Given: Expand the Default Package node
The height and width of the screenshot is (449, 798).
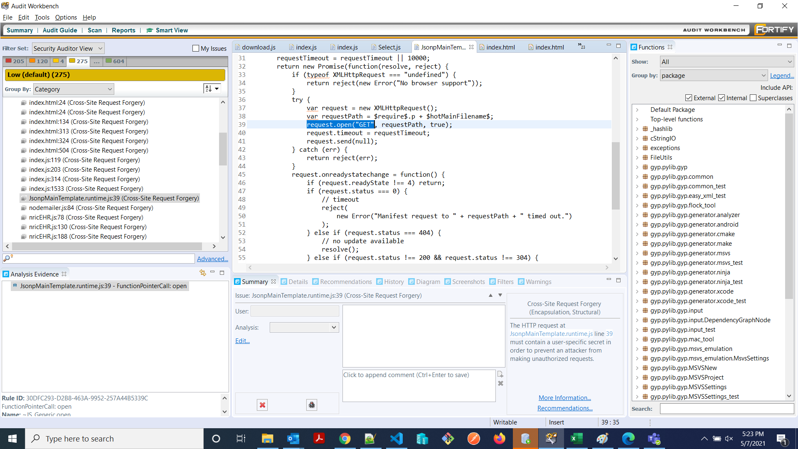Looking at the screenshot, I should click(x=637, y=110).
